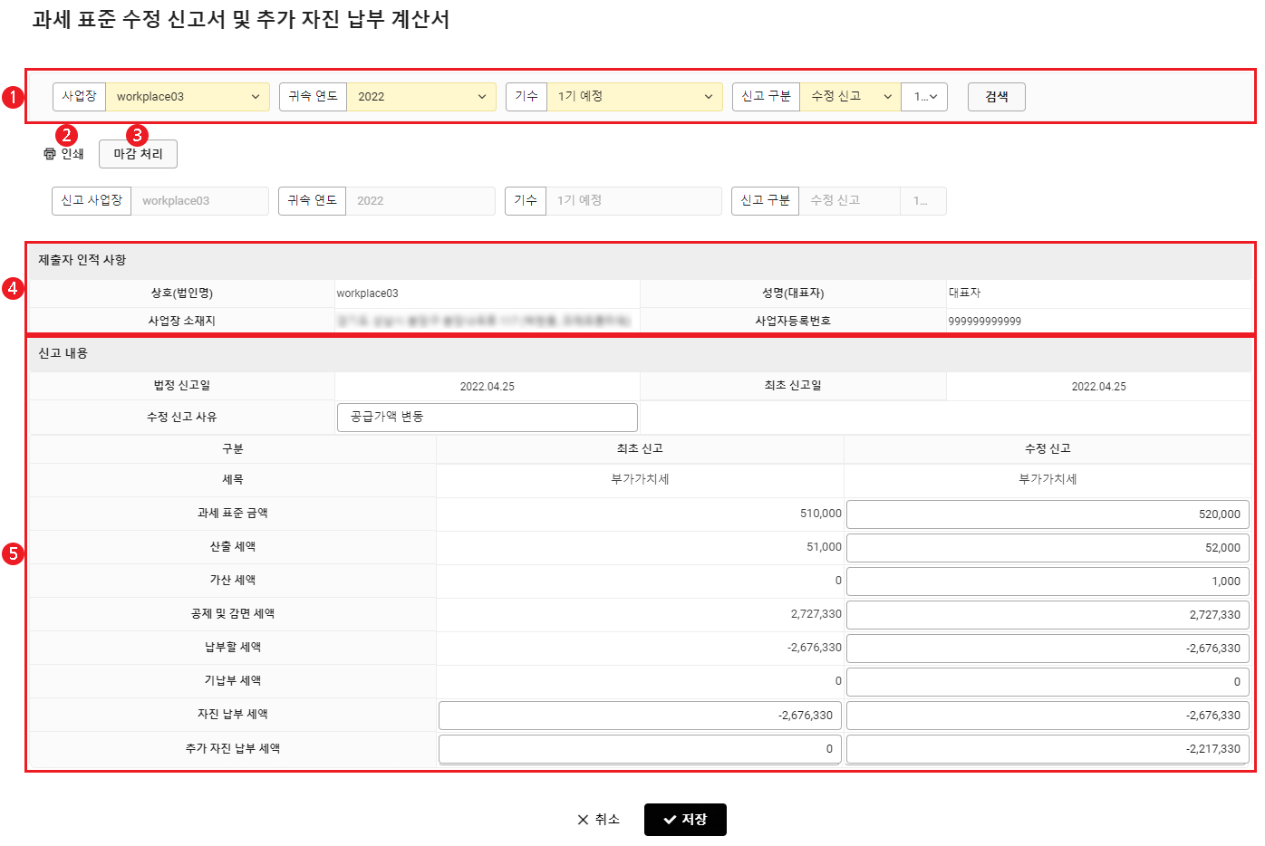1265x846 pixels.
Task: Select the amended 기납부 세액 input field
Action: (1048, 682)
